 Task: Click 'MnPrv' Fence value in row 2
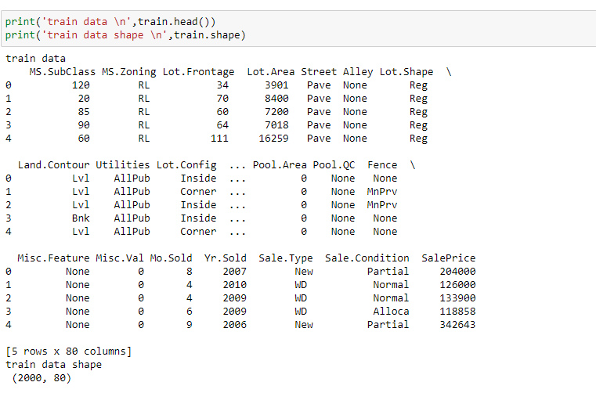(382, 205)
